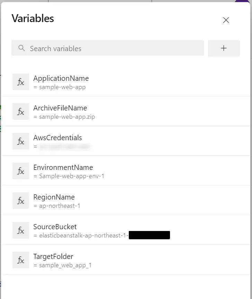Screen dimensions: 252x299
Task: Open the AwsCredentials variable
Action: click(x=126, y=141)
